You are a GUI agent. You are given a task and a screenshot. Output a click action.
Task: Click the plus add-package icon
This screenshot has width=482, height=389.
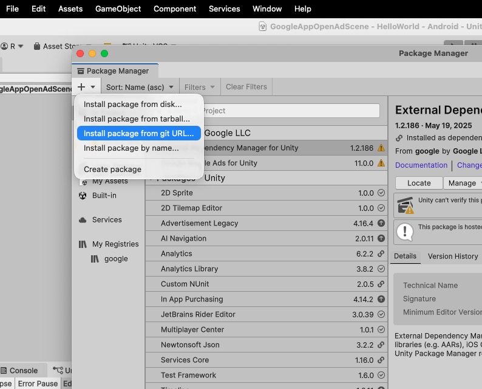pos(81,87)
